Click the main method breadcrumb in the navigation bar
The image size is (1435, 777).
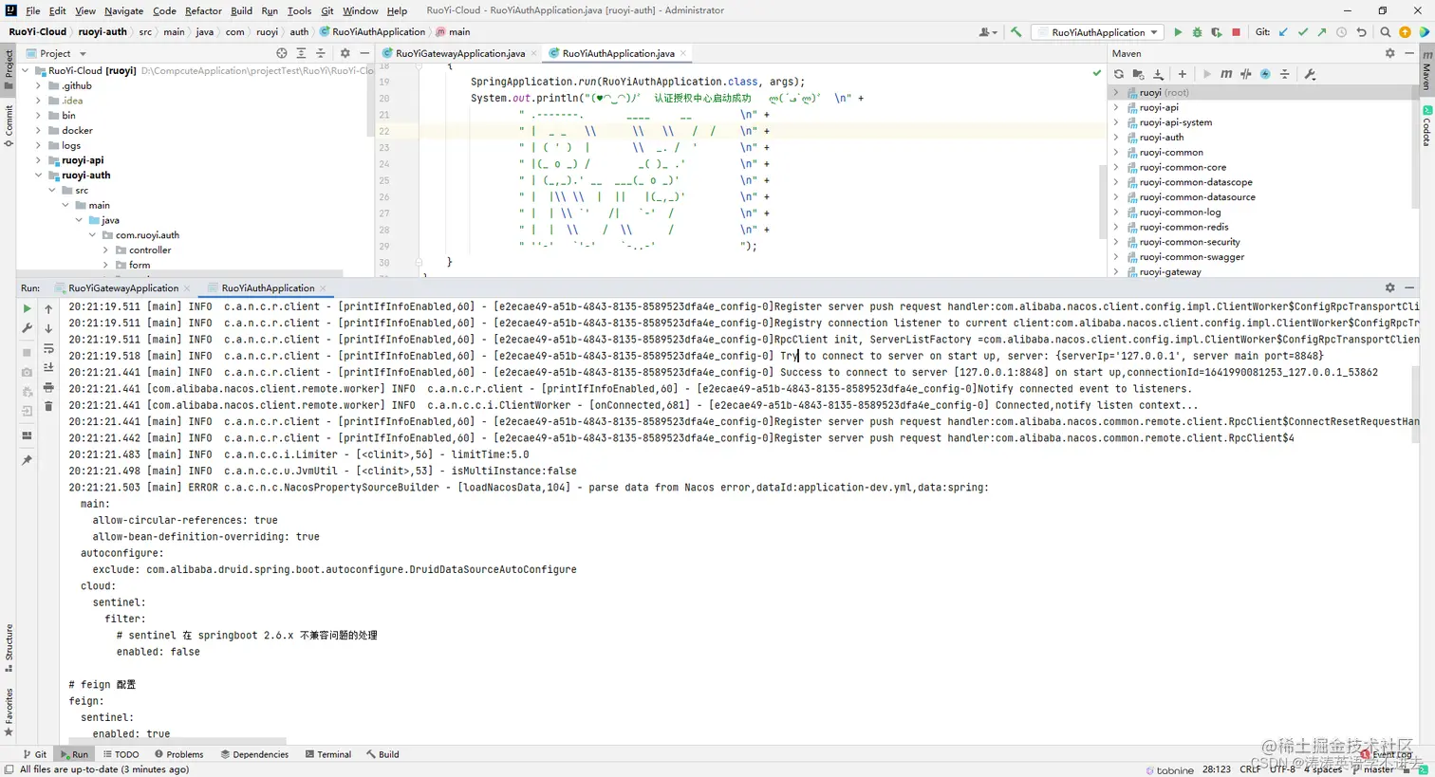pos(453,32)
